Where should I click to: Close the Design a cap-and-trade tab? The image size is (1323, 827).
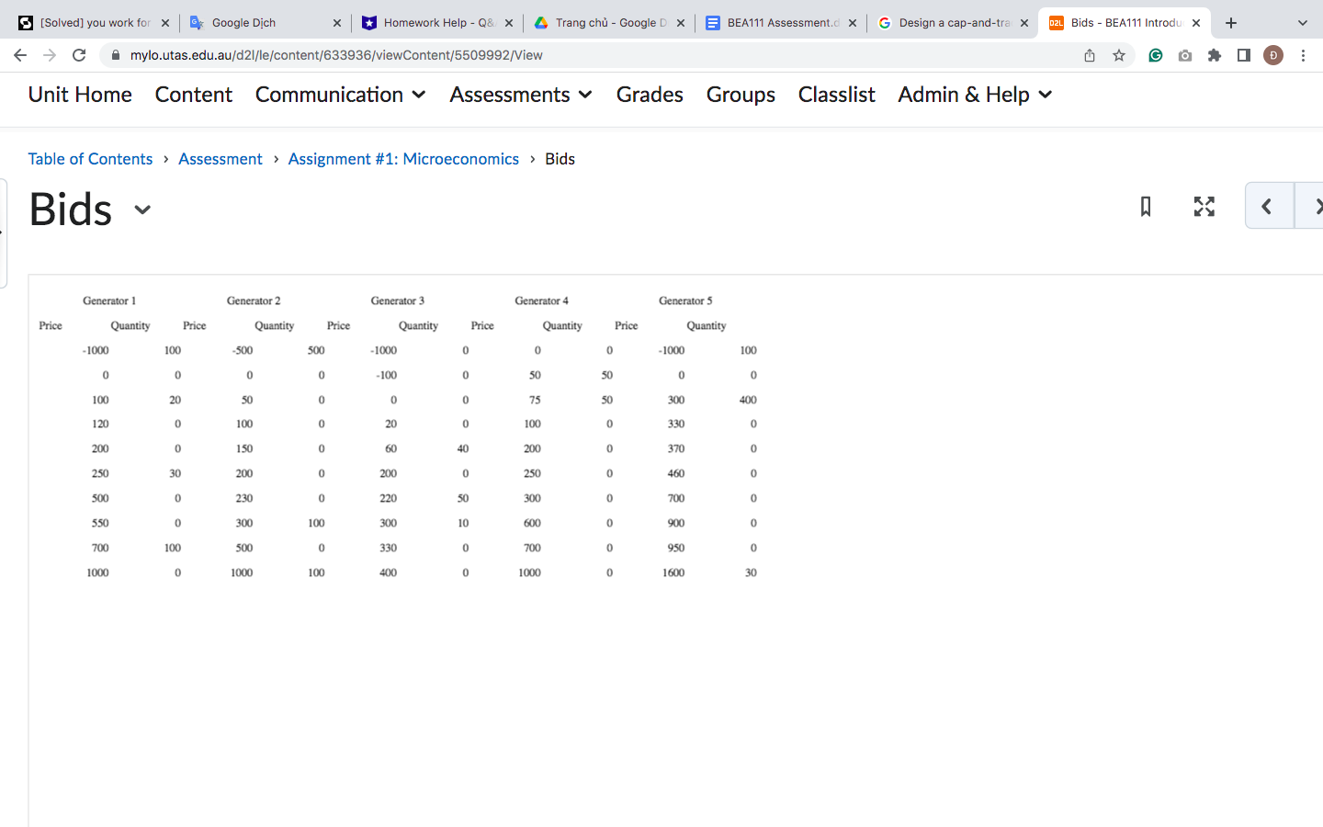coord(1024,23)
